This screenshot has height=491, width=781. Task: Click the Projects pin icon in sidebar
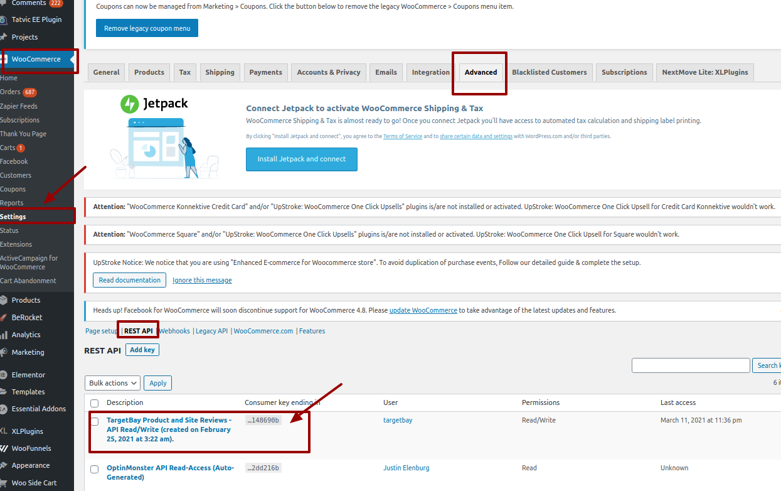[x=3, y=37]
